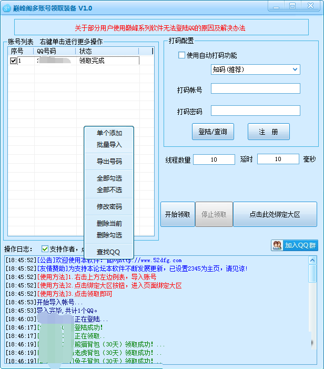The image size is (324, 369).
Task: Click the QQ号码 column header
Action: pyautogui.click(x=54, y=51)
